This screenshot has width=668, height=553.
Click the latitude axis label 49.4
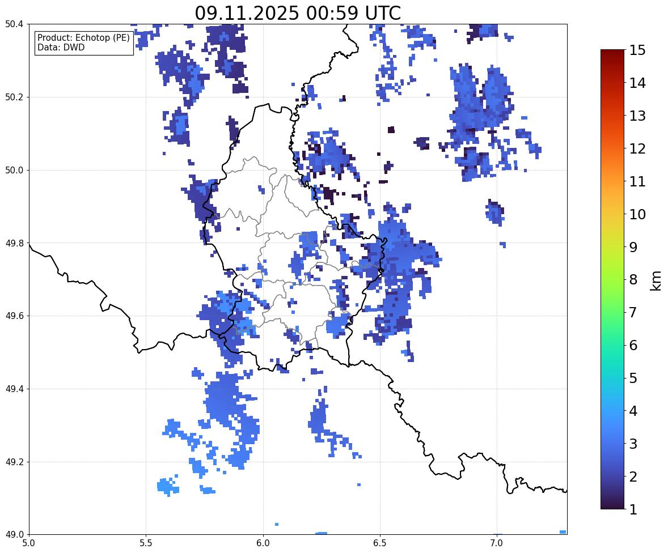[x=14, y=389]
